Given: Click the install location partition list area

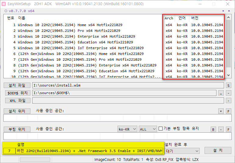Looking at the screenshot, I should click(118, 118).
